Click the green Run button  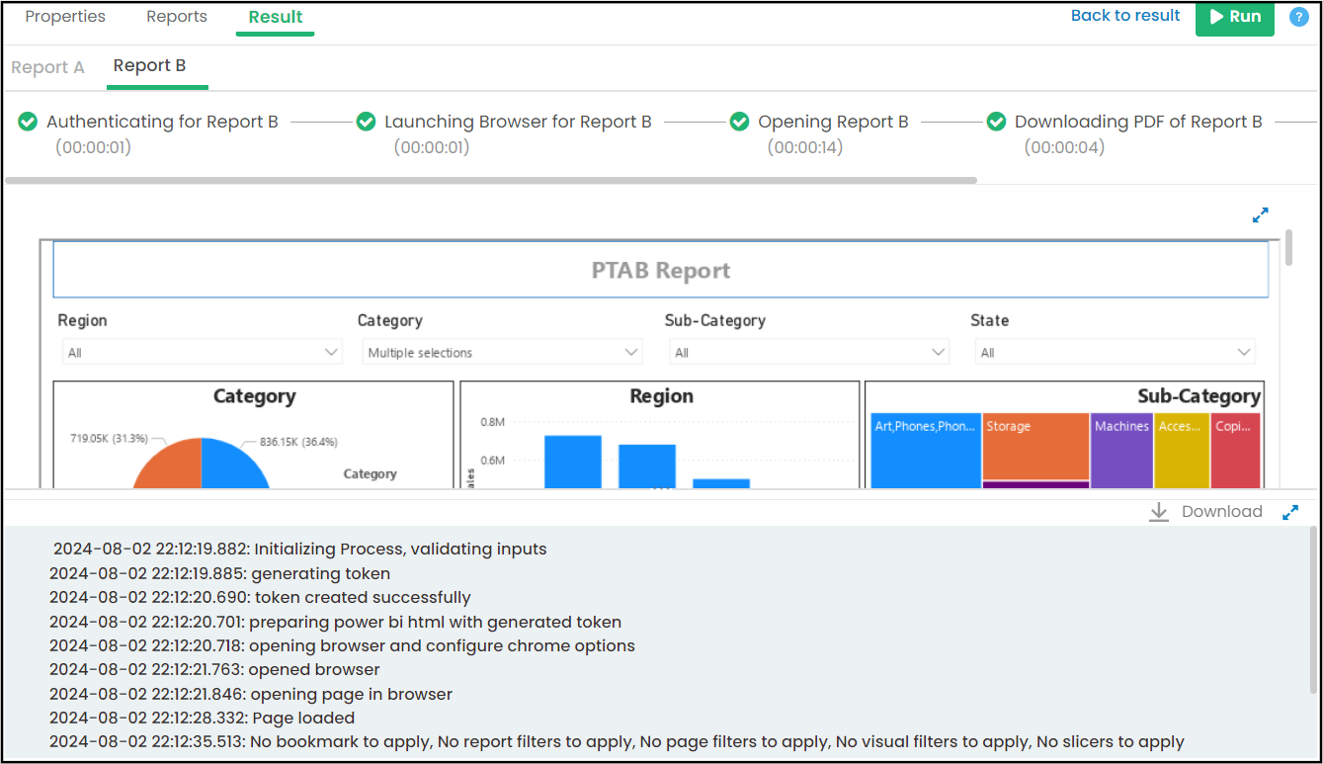[1235, 17]
